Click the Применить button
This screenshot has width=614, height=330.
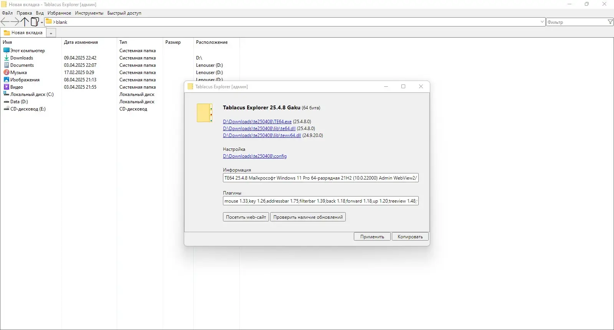point(372,236)
